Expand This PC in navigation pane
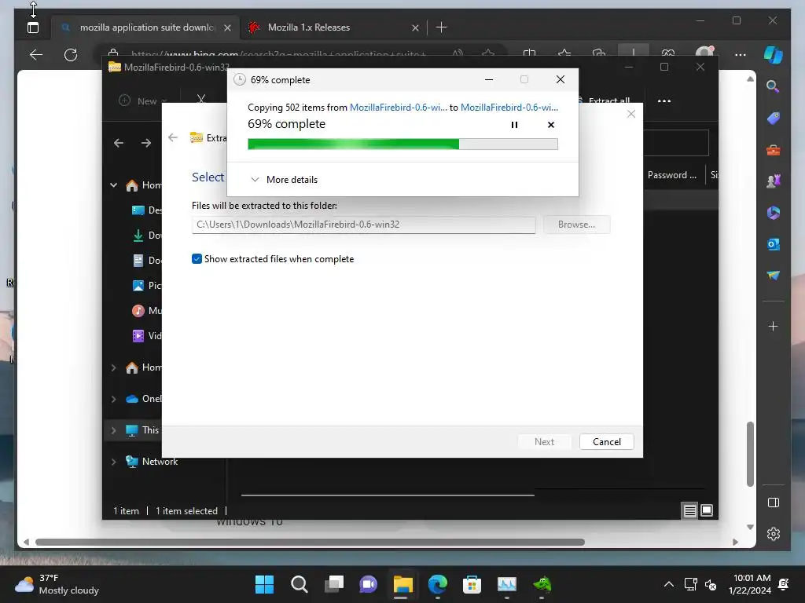 pos(113,430)
